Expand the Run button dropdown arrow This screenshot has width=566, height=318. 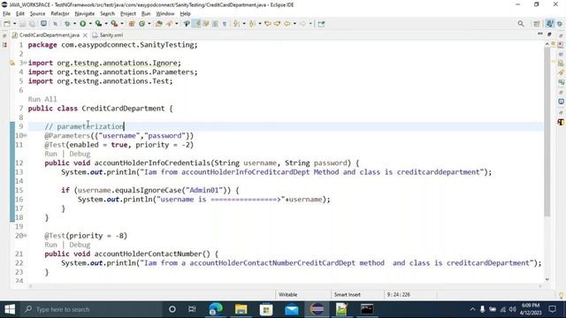[90, 24]
